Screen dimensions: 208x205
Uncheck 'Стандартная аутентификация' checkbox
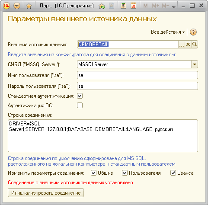click(x=80, y=96)
